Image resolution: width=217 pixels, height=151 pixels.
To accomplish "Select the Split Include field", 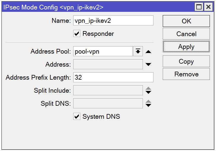I will [x=108, y=90].
